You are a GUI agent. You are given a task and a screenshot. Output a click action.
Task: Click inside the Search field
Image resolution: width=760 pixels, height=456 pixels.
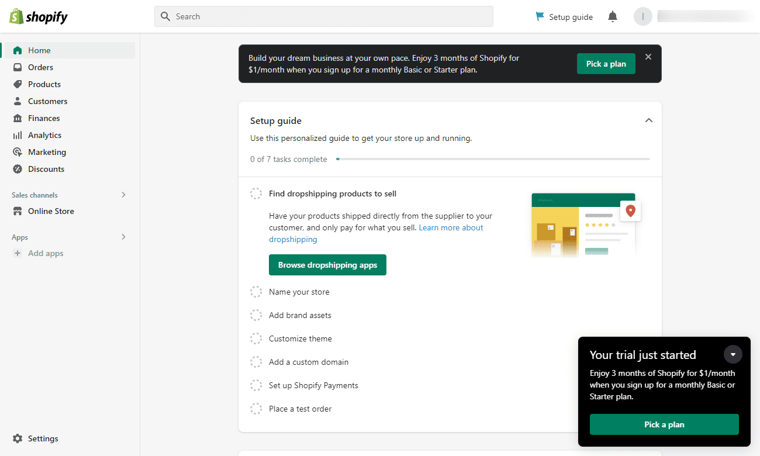coord(323,16)
